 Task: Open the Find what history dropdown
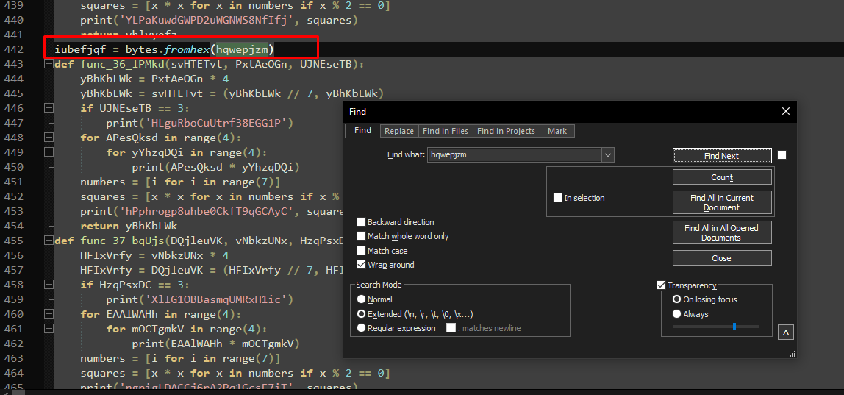(608, 155)
